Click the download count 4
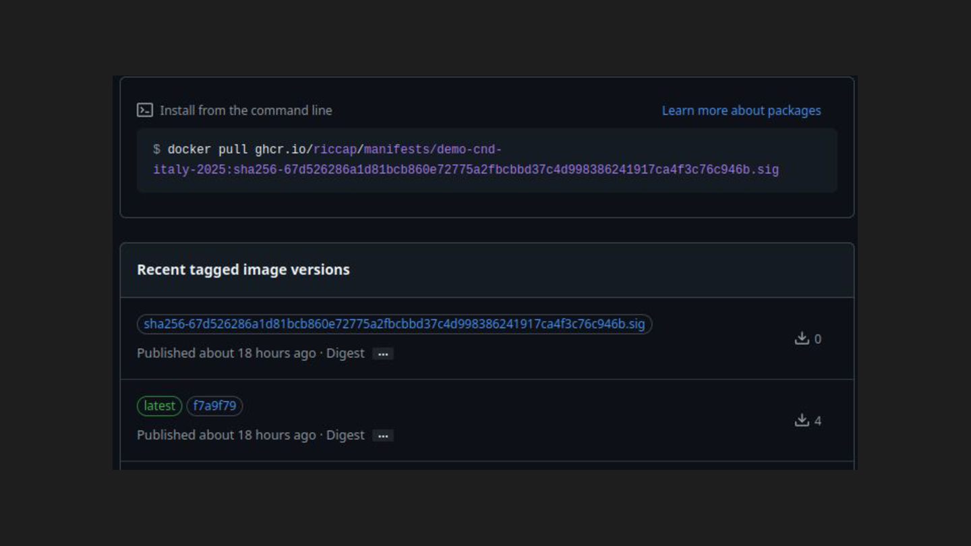The height and width of the screenshot is (546, 971). pyautogui.click(x=818, y=421)
